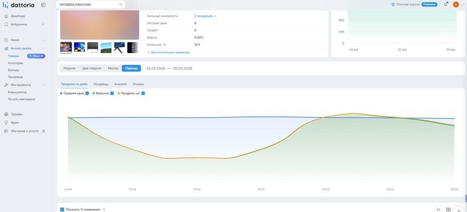Switch to Отзывы tab
The height and width of the screenshot is (212, 467).
pos(139,84)
